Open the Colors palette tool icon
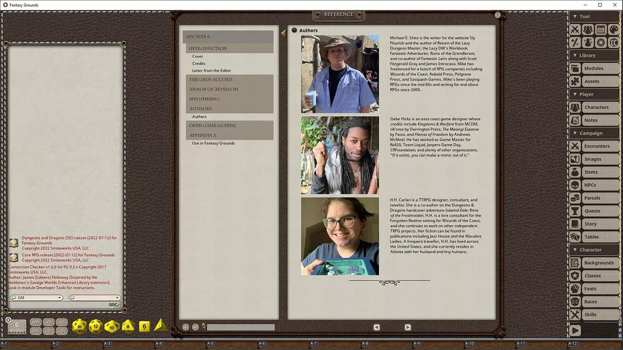The width and height of the screenshot is (623, 350). 613,30
